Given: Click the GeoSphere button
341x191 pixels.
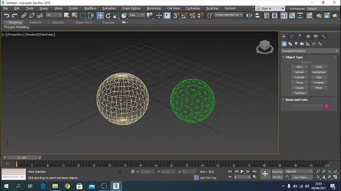Looking at the screenshot, I should pyautogui.click(x=319, y=72).
